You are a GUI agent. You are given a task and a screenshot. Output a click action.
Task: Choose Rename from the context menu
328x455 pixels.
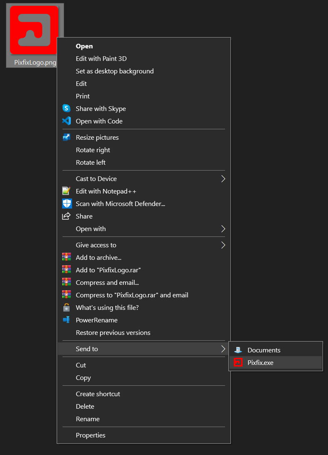[x=144, y=419]
